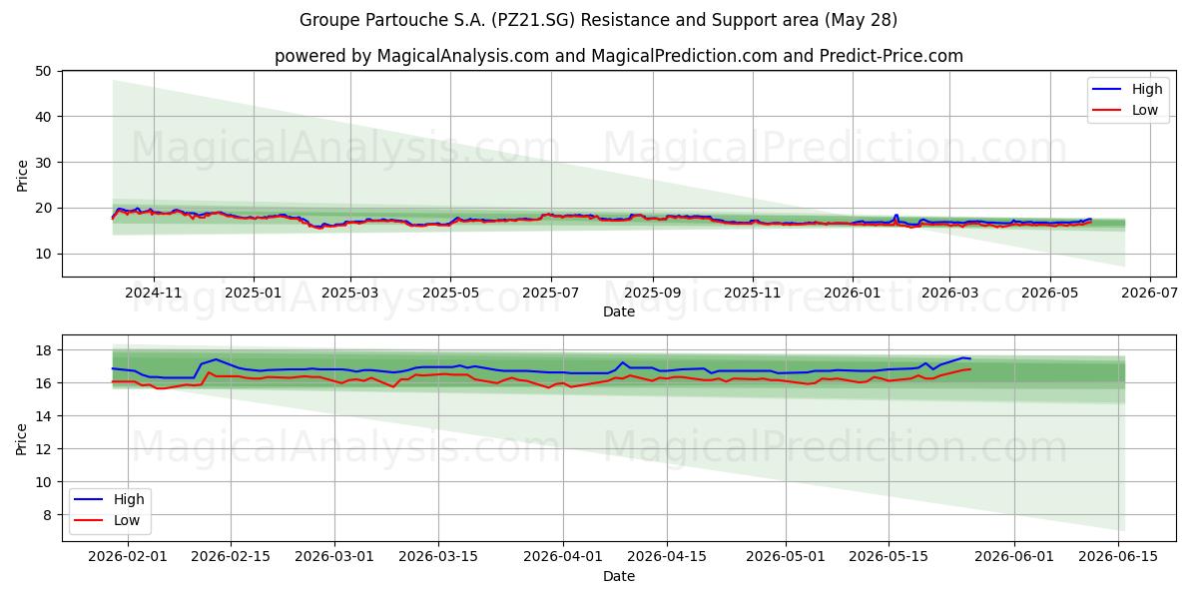Image resolution: width=1198 pixels, height=599 pixels.
Task: Click the y-axis tick '50' on the top chart
Action: pyautogui.click(x=43, y=71)
